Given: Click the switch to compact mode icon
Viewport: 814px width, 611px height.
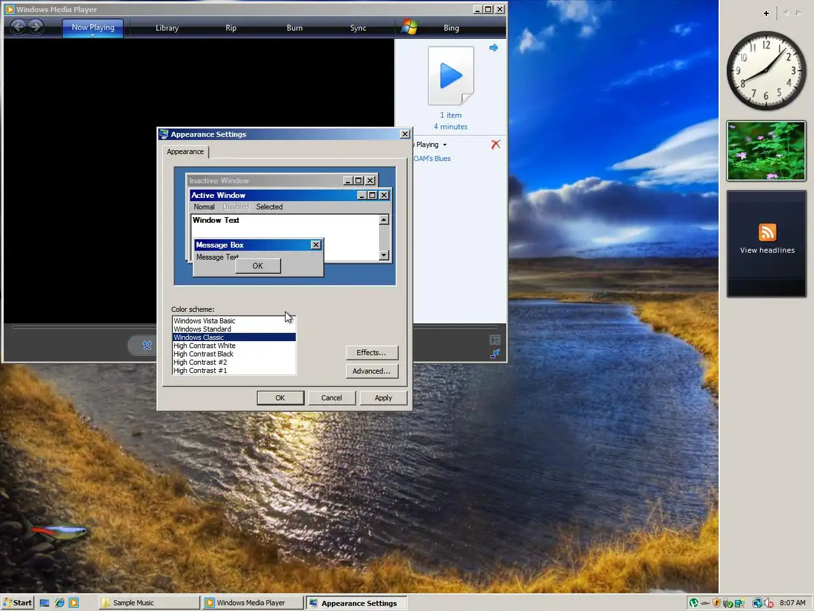Looking at the screenshot, I should [x=495, y=353].
